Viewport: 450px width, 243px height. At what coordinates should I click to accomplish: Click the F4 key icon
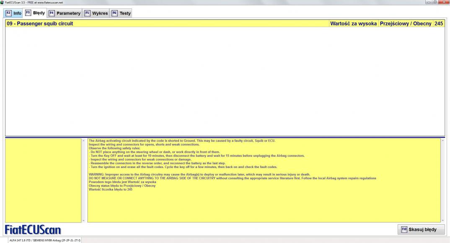tap(52, 13)
